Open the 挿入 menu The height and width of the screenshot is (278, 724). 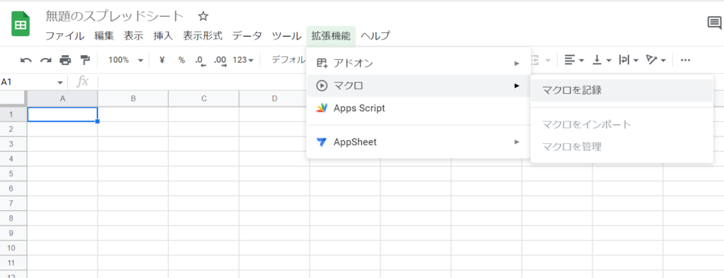point(163,36)
